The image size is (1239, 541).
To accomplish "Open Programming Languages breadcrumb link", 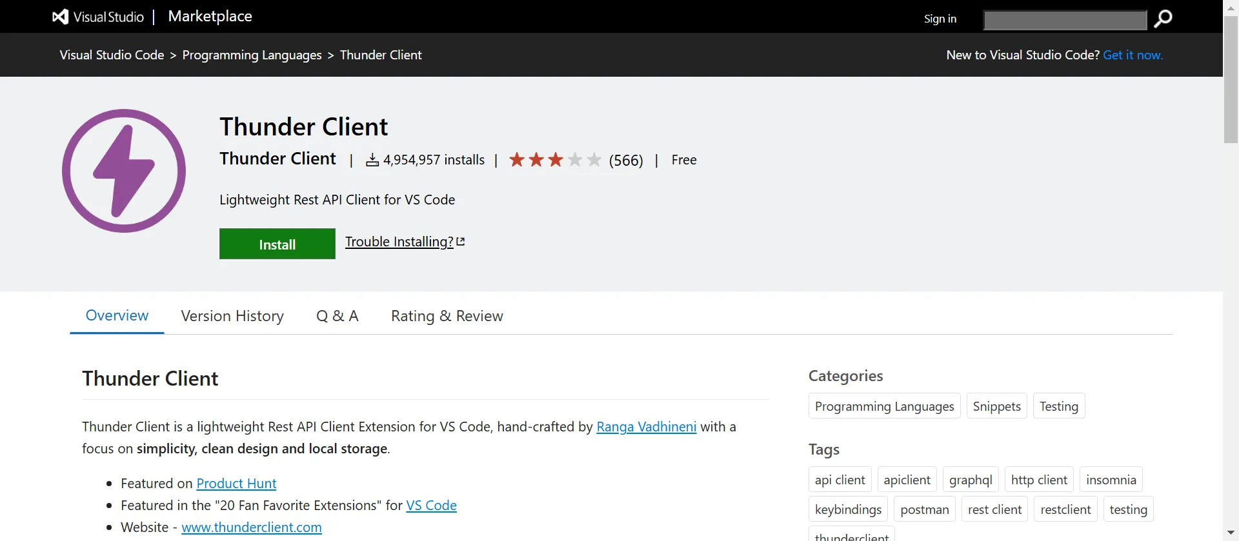I will pyautogui.click(x=252, y=55).
